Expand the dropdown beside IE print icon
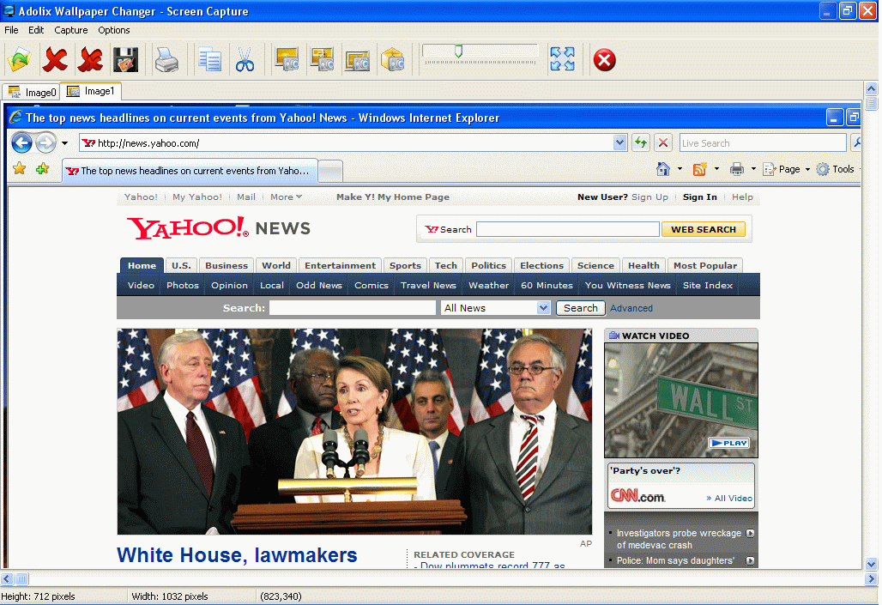882x605 pixels. (x=753, y=169)
